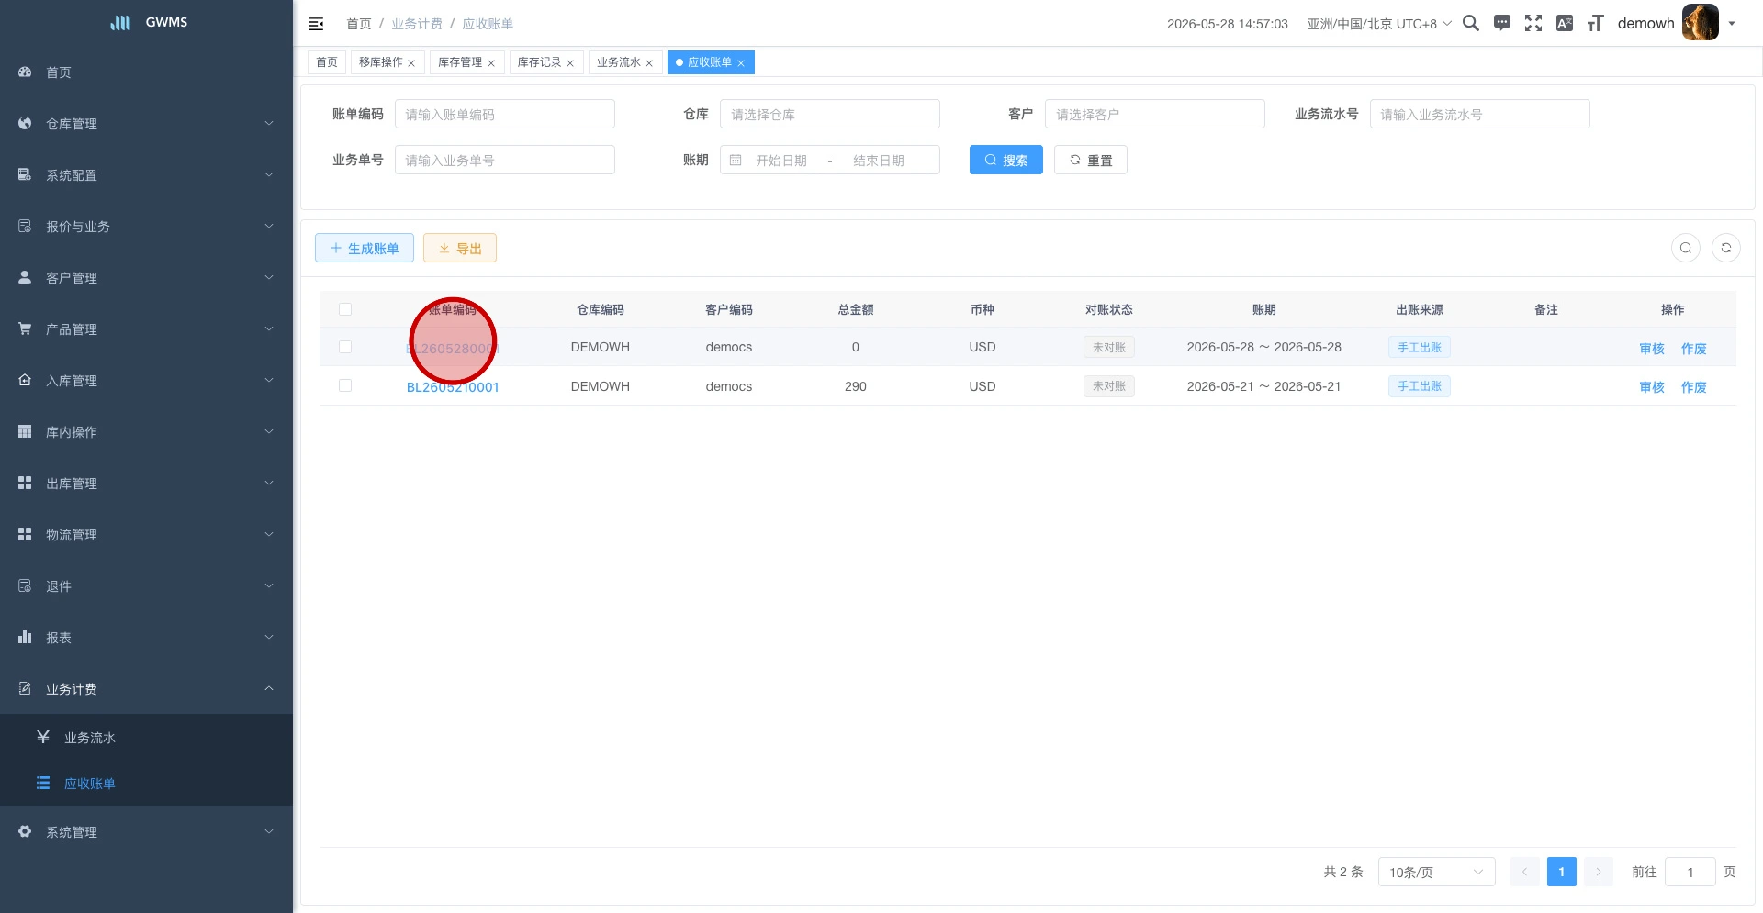Open the font size icon
Image resolution: width=1763 pixels, height=913 pixels.
pos(1596,23)
